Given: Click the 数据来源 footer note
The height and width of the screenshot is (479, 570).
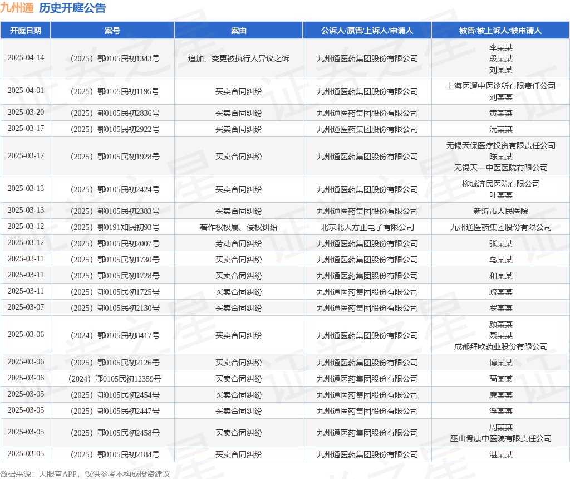Looking at the screenshot, I should 85,474.
